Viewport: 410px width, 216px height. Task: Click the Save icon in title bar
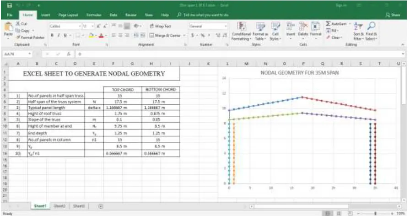pyautogui.click(x=10, y=5)
